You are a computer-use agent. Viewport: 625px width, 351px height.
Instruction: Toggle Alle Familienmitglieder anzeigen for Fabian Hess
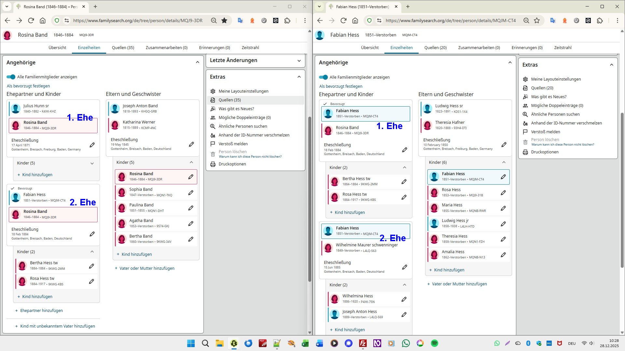pos(323,77)
